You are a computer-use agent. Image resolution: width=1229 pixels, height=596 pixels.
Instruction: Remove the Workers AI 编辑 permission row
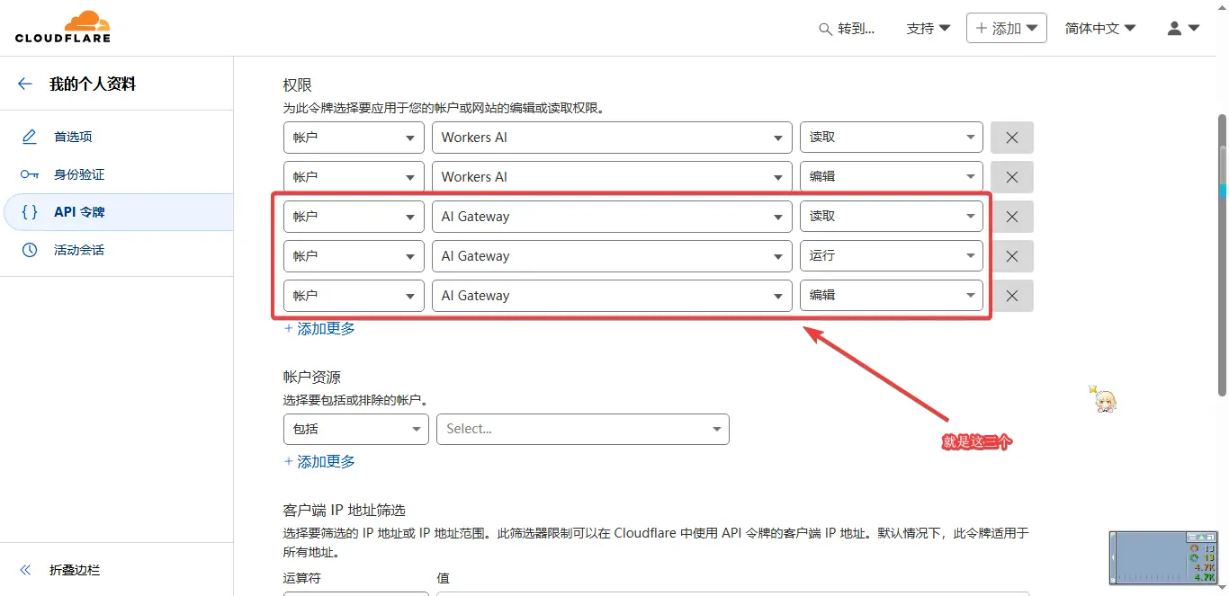click(x=1012, y=177)
